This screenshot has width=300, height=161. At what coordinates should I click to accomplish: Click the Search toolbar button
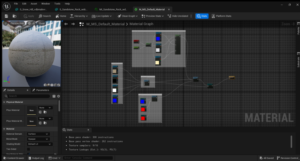45,16
